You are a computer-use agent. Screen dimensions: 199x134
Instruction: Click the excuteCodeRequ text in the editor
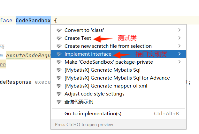pyautogui.click(x=28, y=55)
